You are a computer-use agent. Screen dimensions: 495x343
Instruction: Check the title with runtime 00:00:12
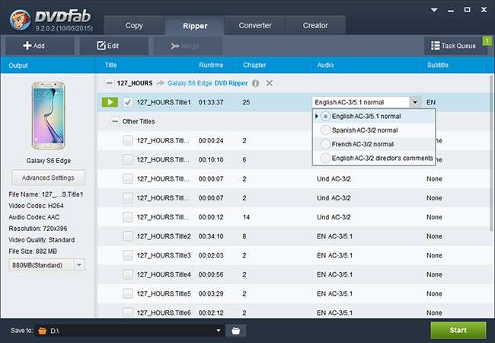click(128, 217)
